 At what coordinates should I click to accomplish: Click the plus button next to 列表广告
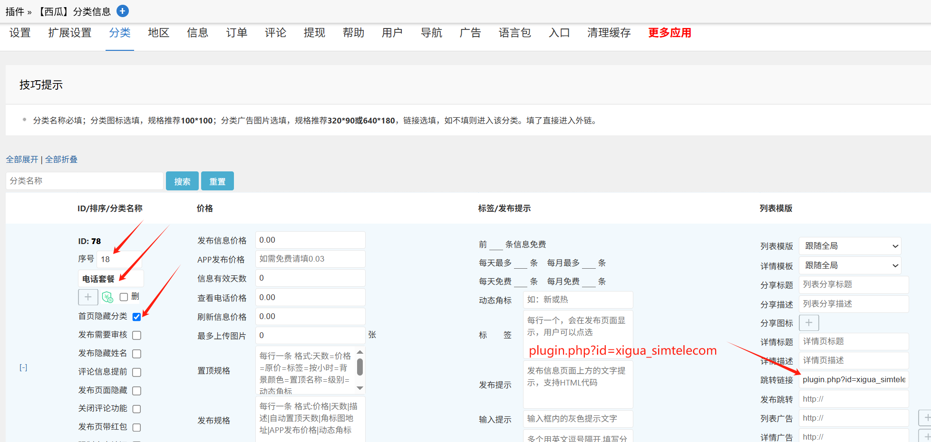925,418
